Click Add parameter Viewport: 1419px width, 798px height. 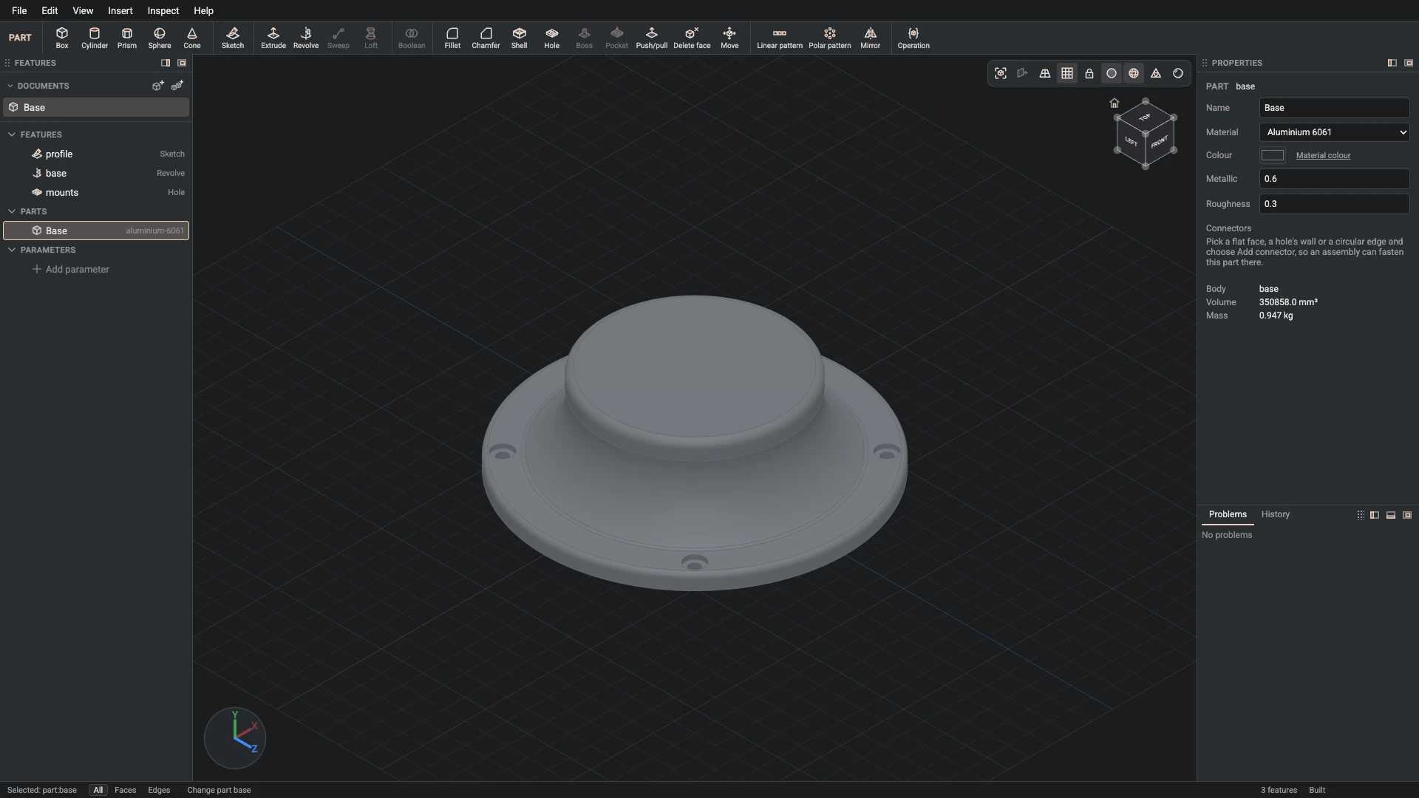coord(71,269)
